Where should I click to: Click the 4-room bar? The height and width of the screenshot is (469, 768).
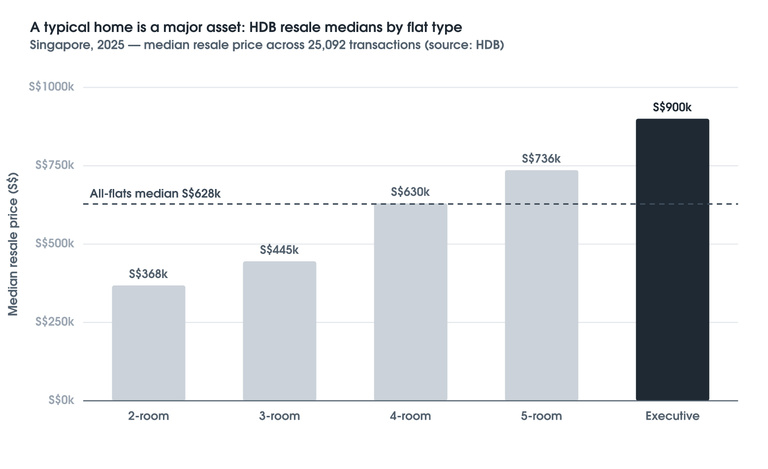(411, 302)
